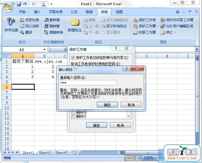This screenshot has height=163, width=202.
Task: Switch to Sheet2 tab
Action: (x=45, y=153)
